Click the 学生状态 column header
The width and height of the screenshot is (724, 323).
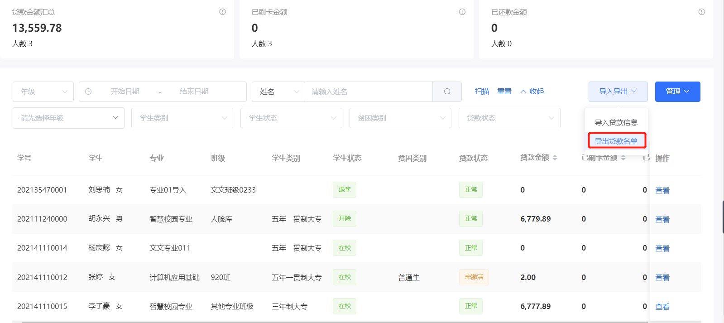point(347,158)
